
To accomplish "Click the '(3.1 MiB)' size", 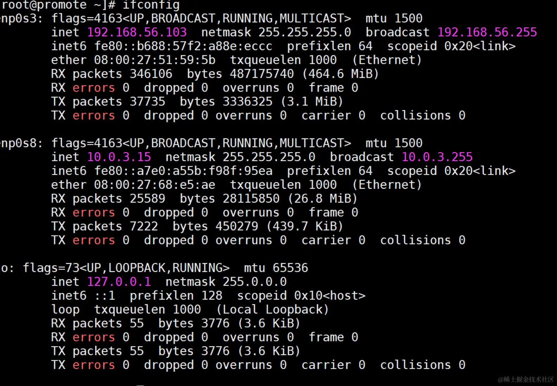I will (x=312, y=101).
